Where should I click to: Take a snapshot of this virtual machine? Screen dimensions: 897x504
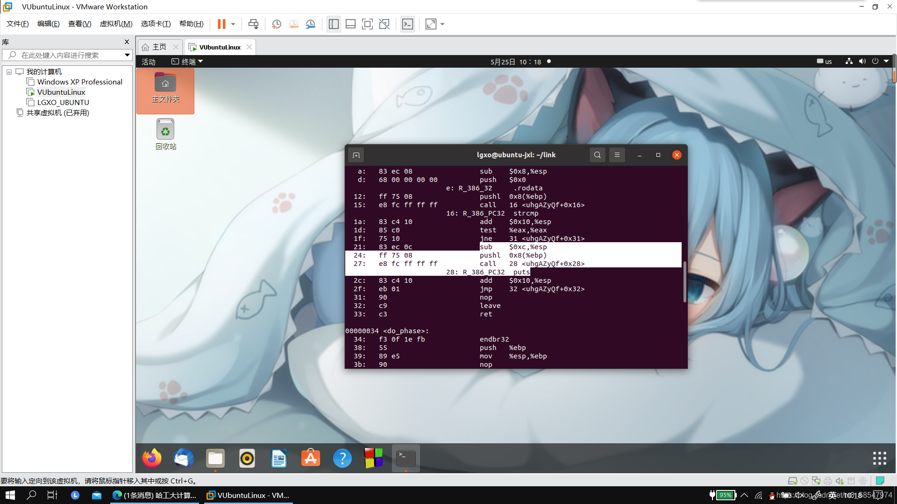(277, 24)
